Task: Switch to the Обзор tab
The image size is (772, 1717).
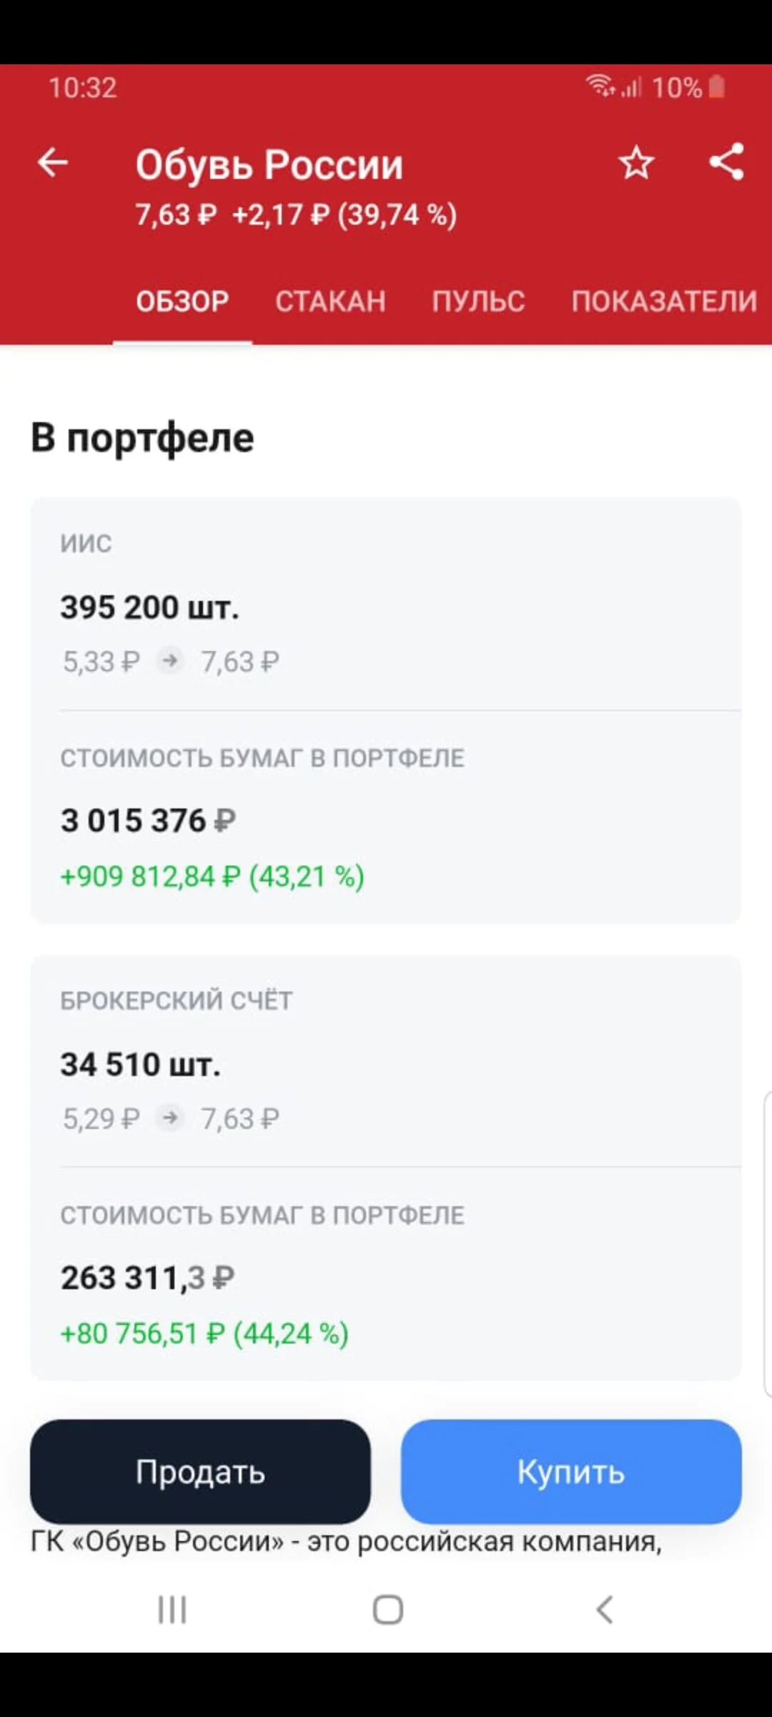Action: point(182,301)
